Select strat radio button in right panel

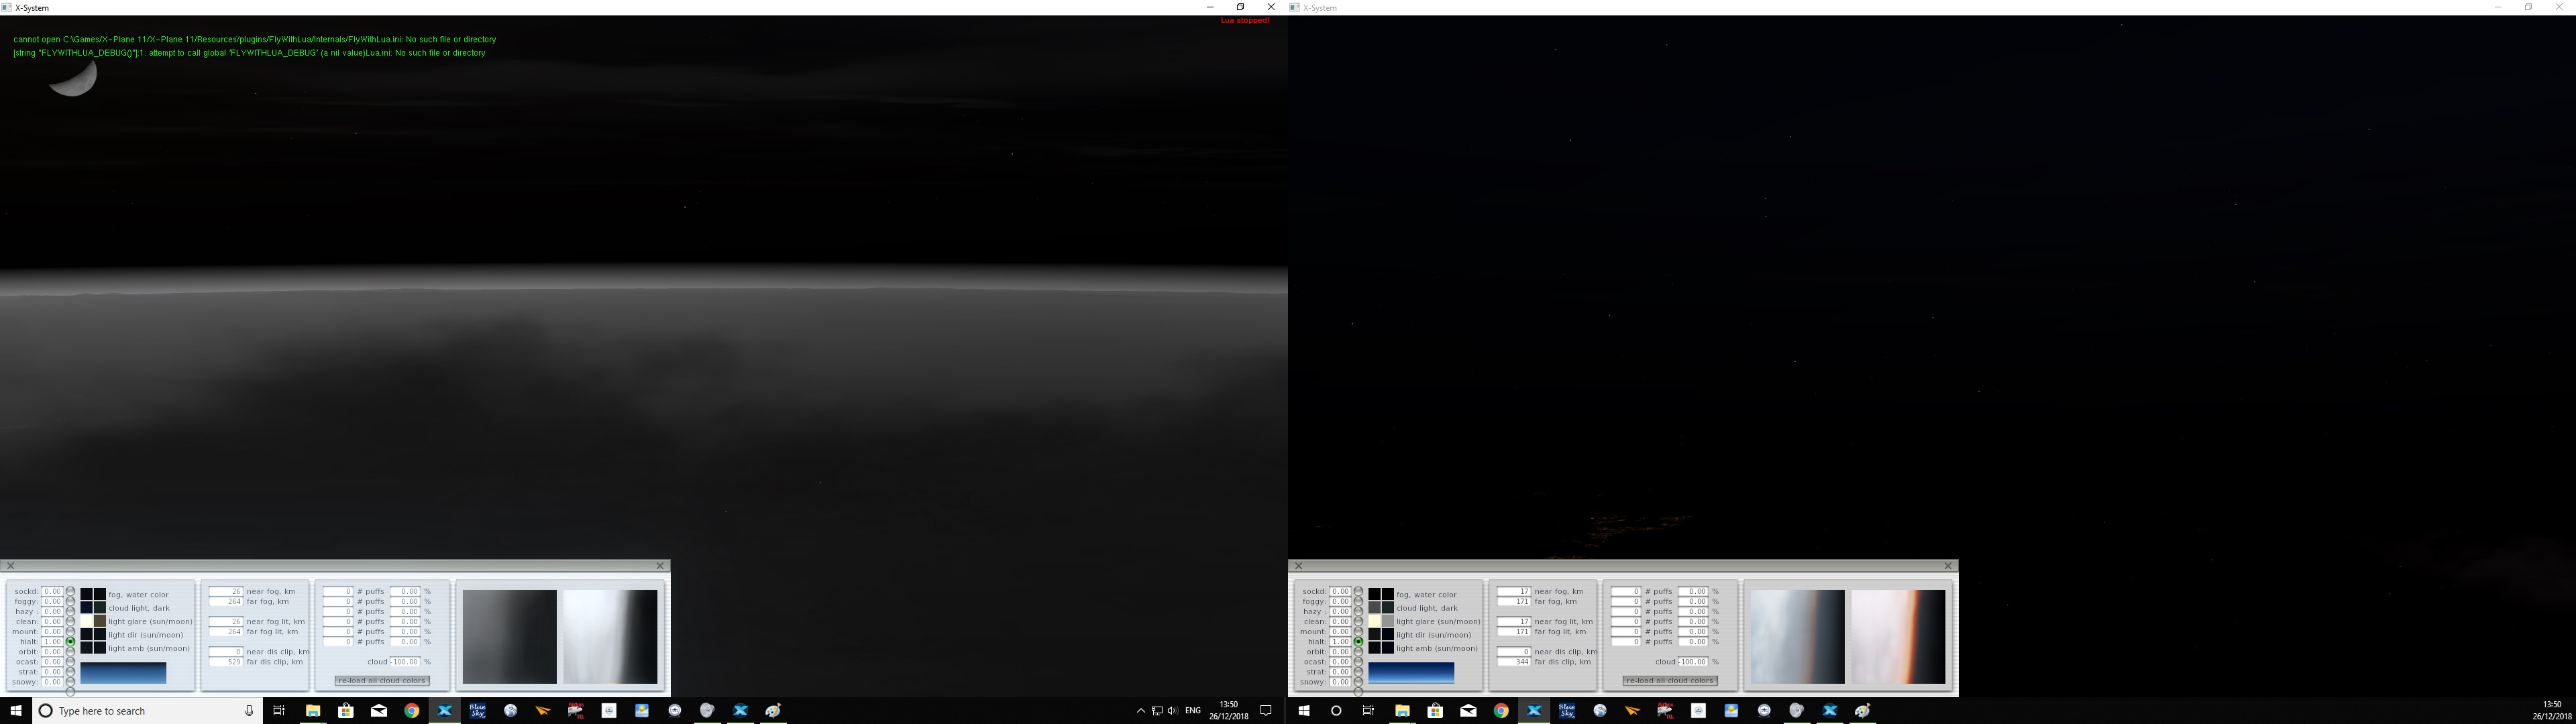(1358, 671)
